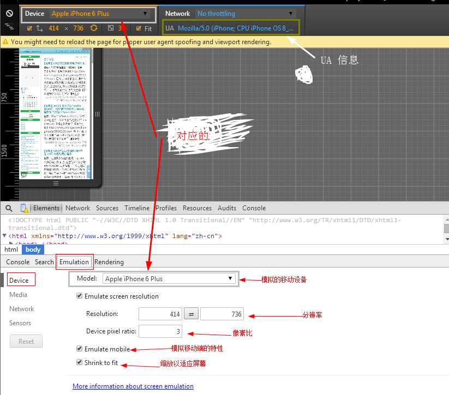Click the Reset button
Viewport: 449px width, 395px height.
[26, 341]
